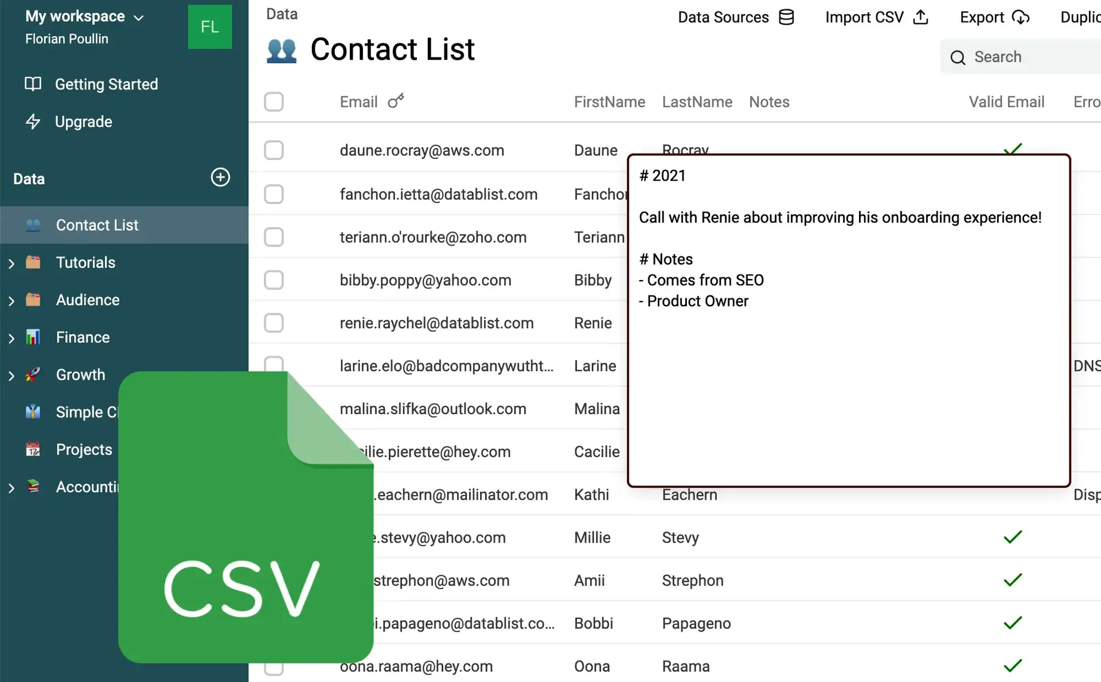Switch to the Contact List entry
Viewport: 1101px width, 682px height.
96,225
